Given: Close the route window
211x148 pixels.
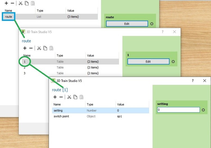Looking at the screenshot, I should click(x=174, y=32).
